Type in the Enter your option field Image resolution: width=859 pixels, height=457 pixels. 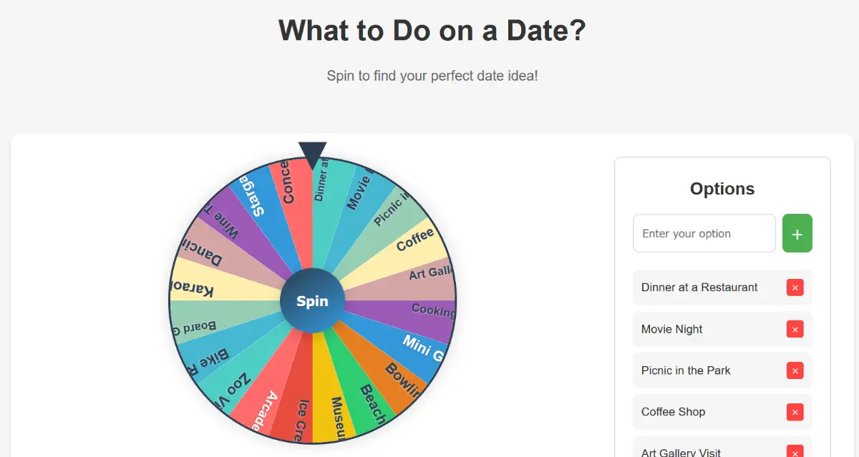(704, 233)
